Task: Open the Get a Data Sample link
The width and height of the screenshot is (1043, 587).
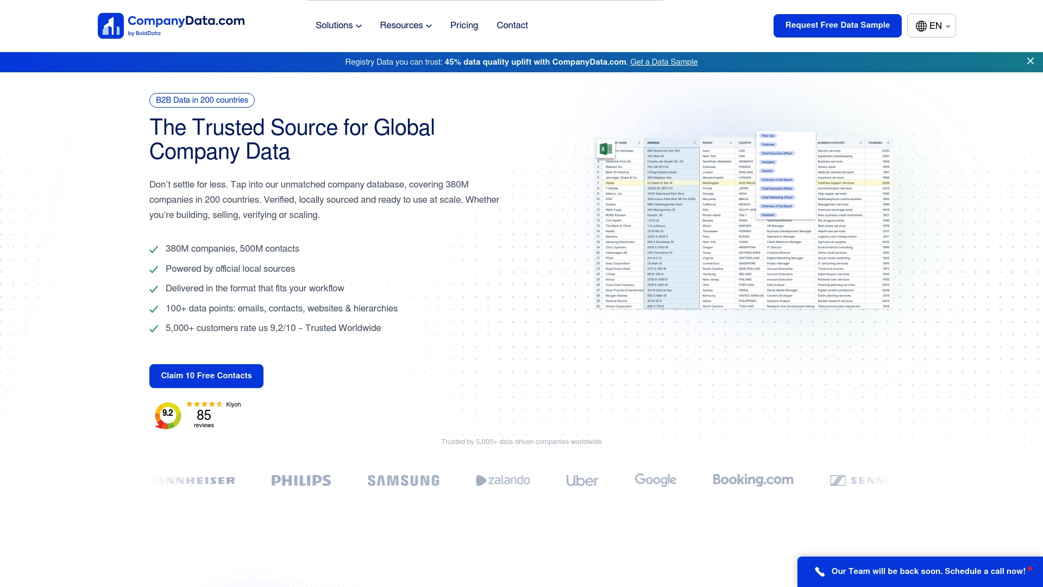Action: (x=663, y=62)
